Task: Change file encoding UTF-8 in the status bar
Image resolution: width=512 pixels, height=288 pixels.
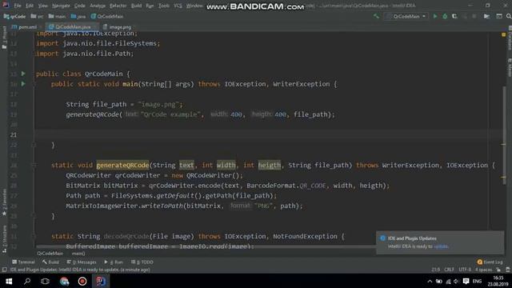Action: click(465, 270)
